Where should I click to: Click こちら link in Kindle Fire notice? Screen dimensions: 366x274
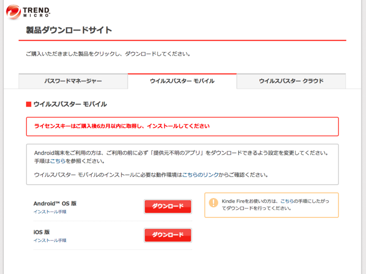pyautogui.click(x=287, y=201)
